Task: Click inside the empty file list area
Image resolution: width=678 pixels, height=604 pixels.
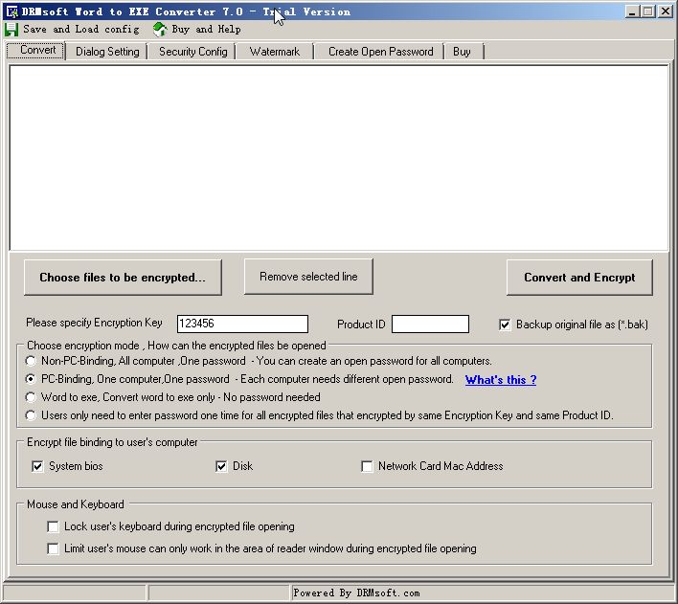Action: coord(339,158)
